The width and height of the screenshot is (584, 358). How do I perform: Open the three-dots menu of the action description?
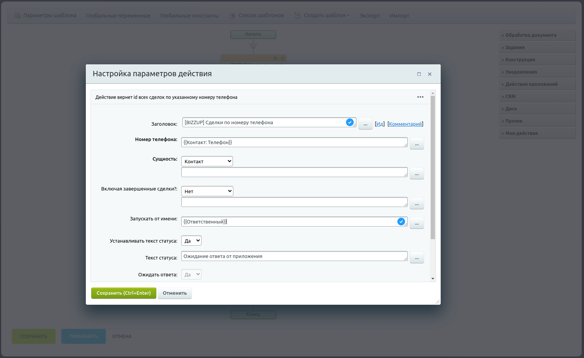tap(420, 97)
